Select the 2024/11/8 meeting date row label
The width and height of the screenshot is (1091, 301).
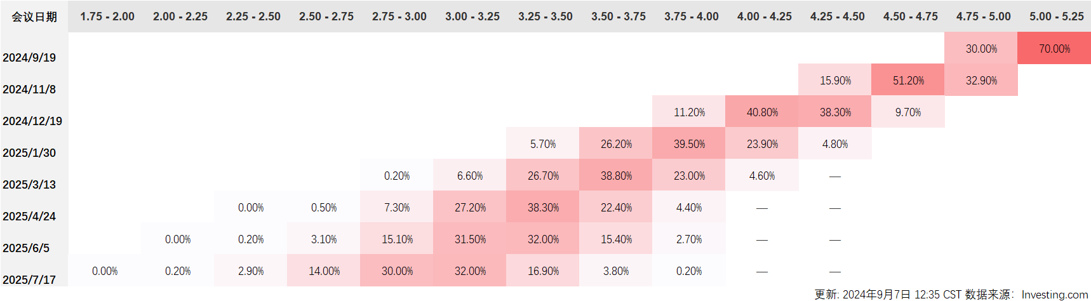(29, 90)
